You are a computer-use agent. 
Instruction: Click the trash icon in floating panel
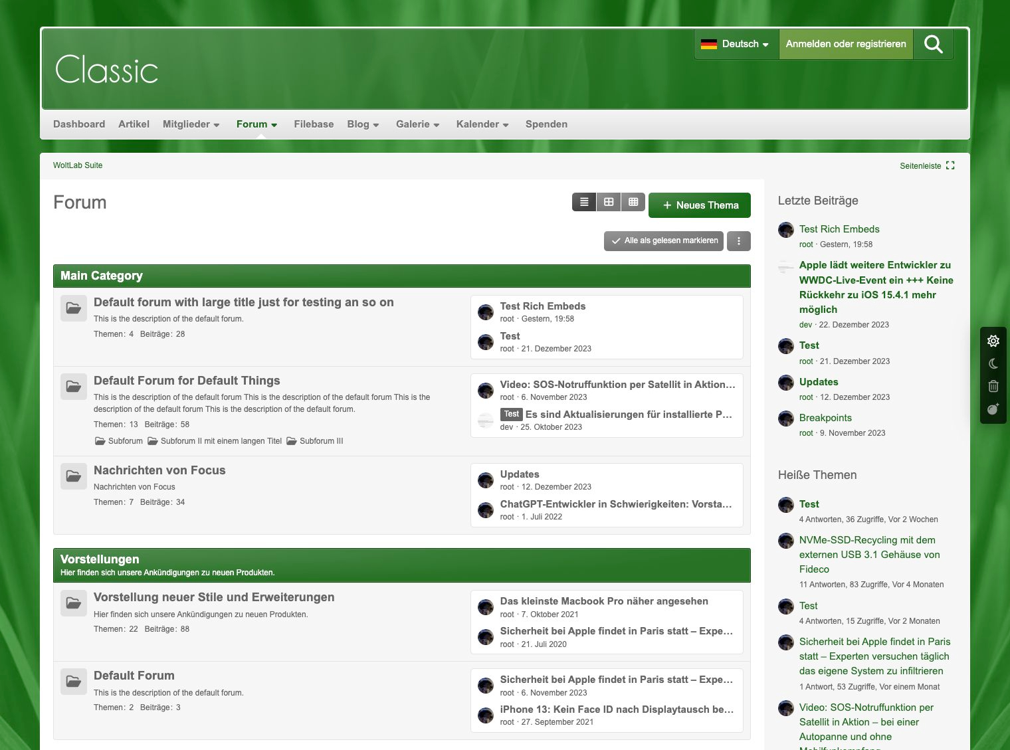pos(993,386)
